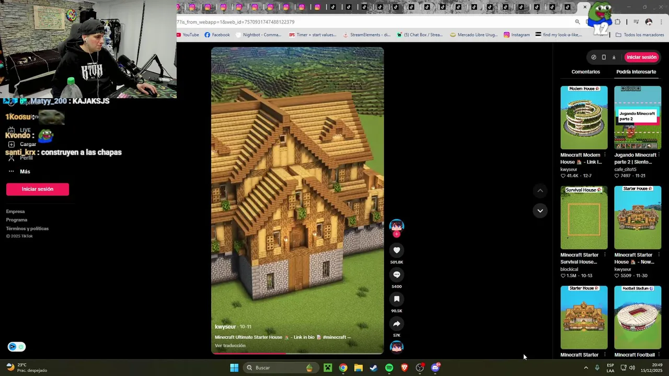
Task: Expand the Todos los marcadores folder
Action: [x=640, y=35]
